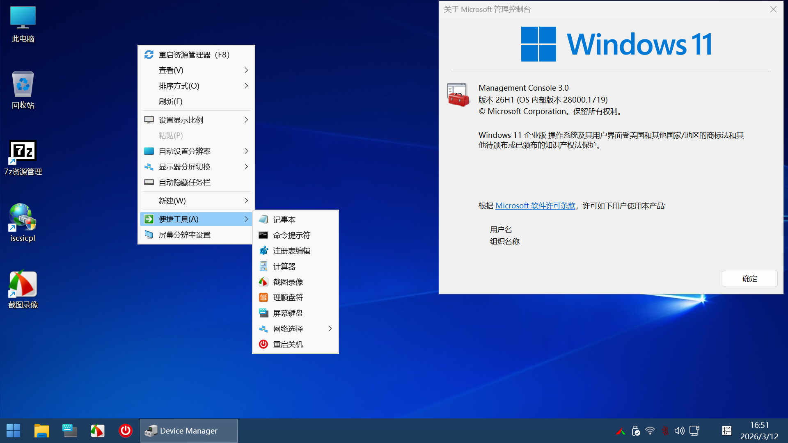Open the iscsicpl desktop icon
The image size is (788, 443).
[23, 217]
